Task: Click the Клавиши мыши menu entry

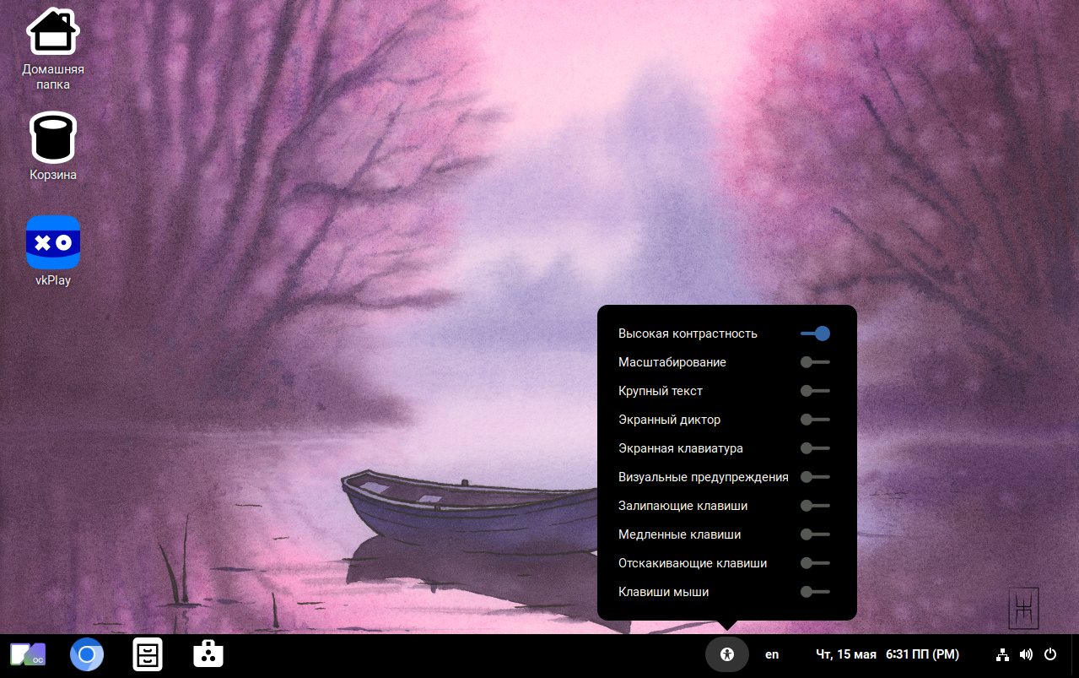Action: point(663,592)
